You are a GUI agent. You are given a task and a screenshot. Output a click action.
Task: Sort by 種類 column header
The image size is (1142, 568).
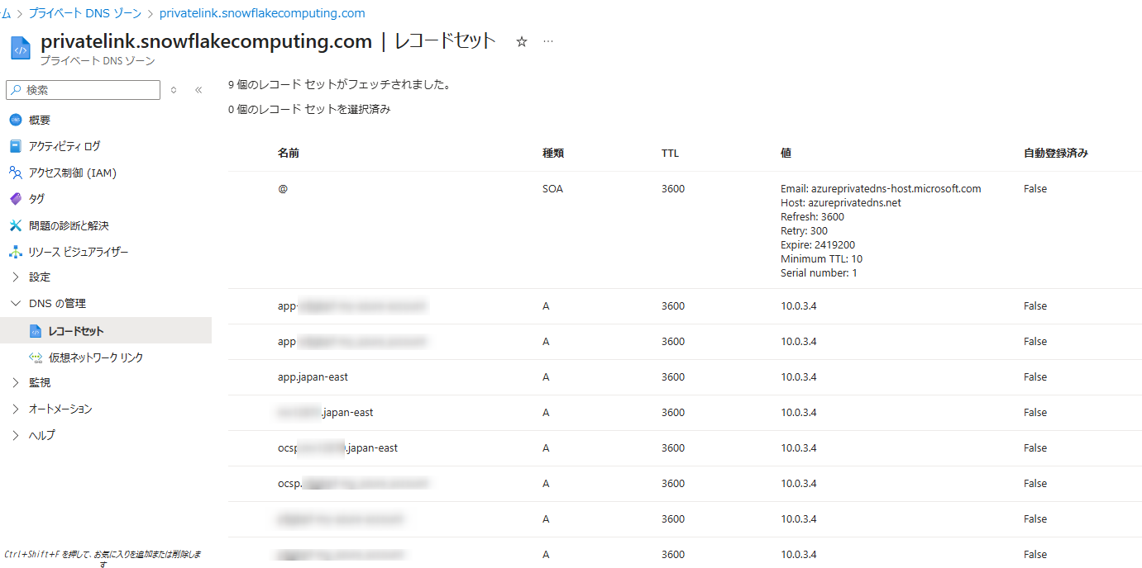(x=553, y=153)
